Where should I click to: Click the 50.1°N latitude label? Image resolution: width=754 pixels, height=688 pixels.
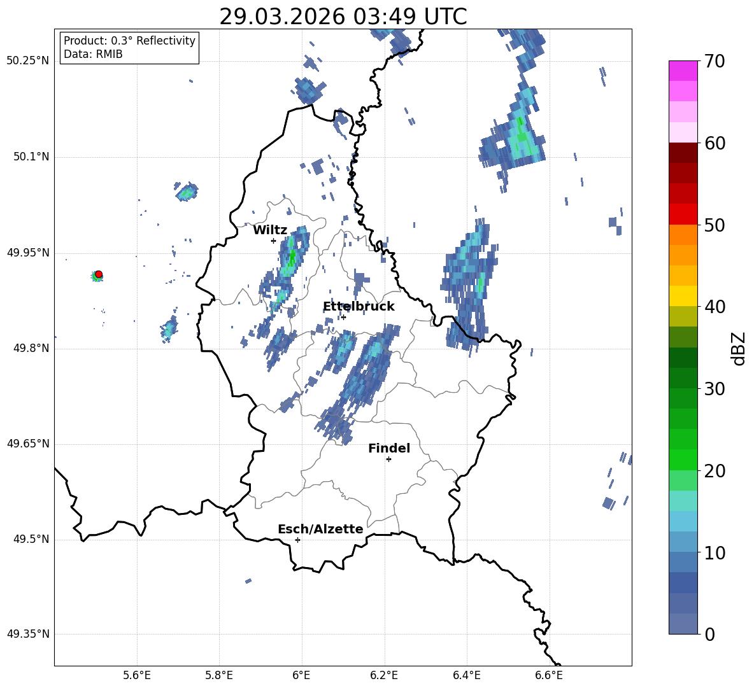(31, 157)
